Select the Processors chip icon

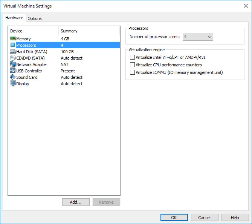click(13, 45)
